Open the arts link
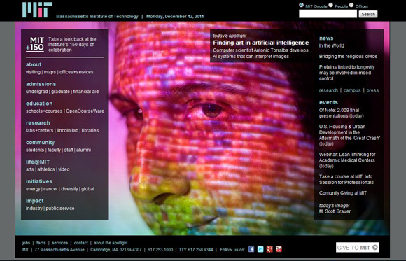The image size is (406, 261). click(x=30, y=169)
